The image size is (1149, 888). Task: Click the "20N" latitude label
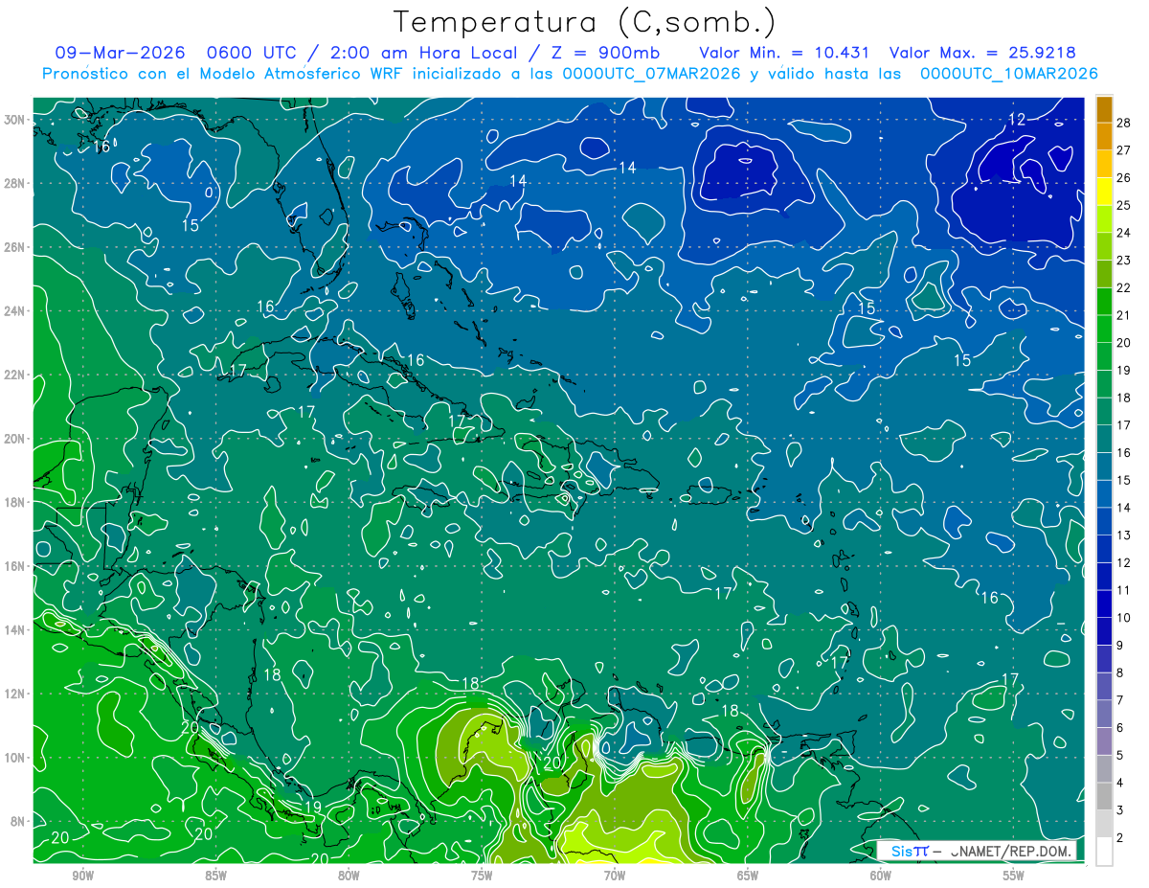[x=13, y=439]
